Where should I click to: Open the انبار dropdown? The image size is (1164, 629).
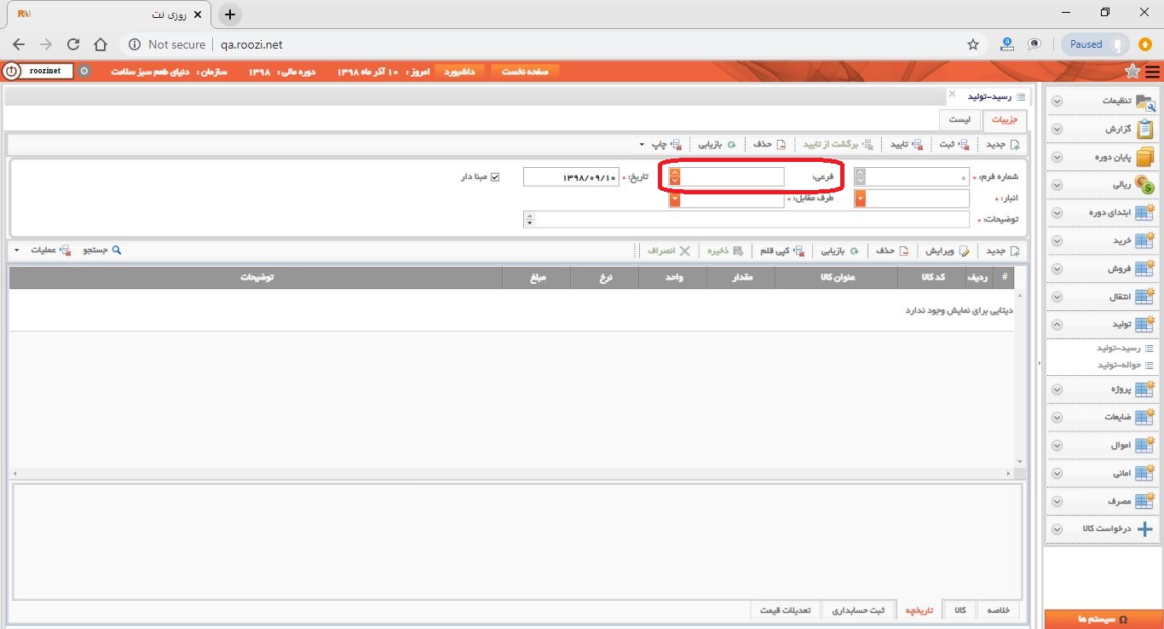860,199
